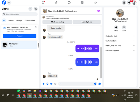The image size is (140, 102).
Task: Play the 0:10 voice message
Action: (x=78, y=48)
